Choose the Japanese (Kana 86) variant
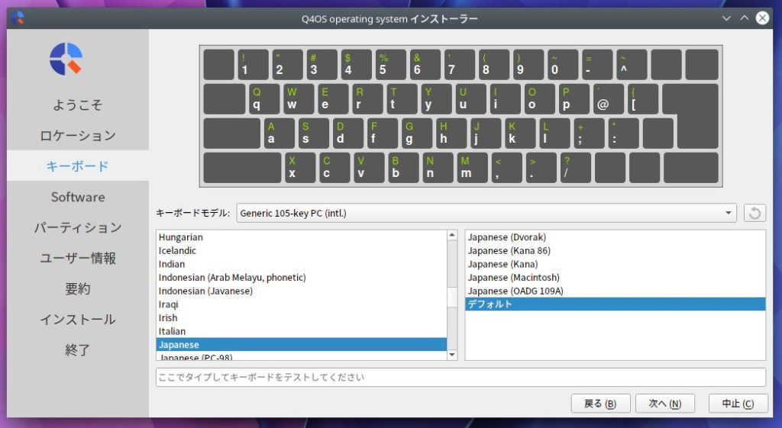This screenshot has width=782, height=428. click(x=615, y=251)
